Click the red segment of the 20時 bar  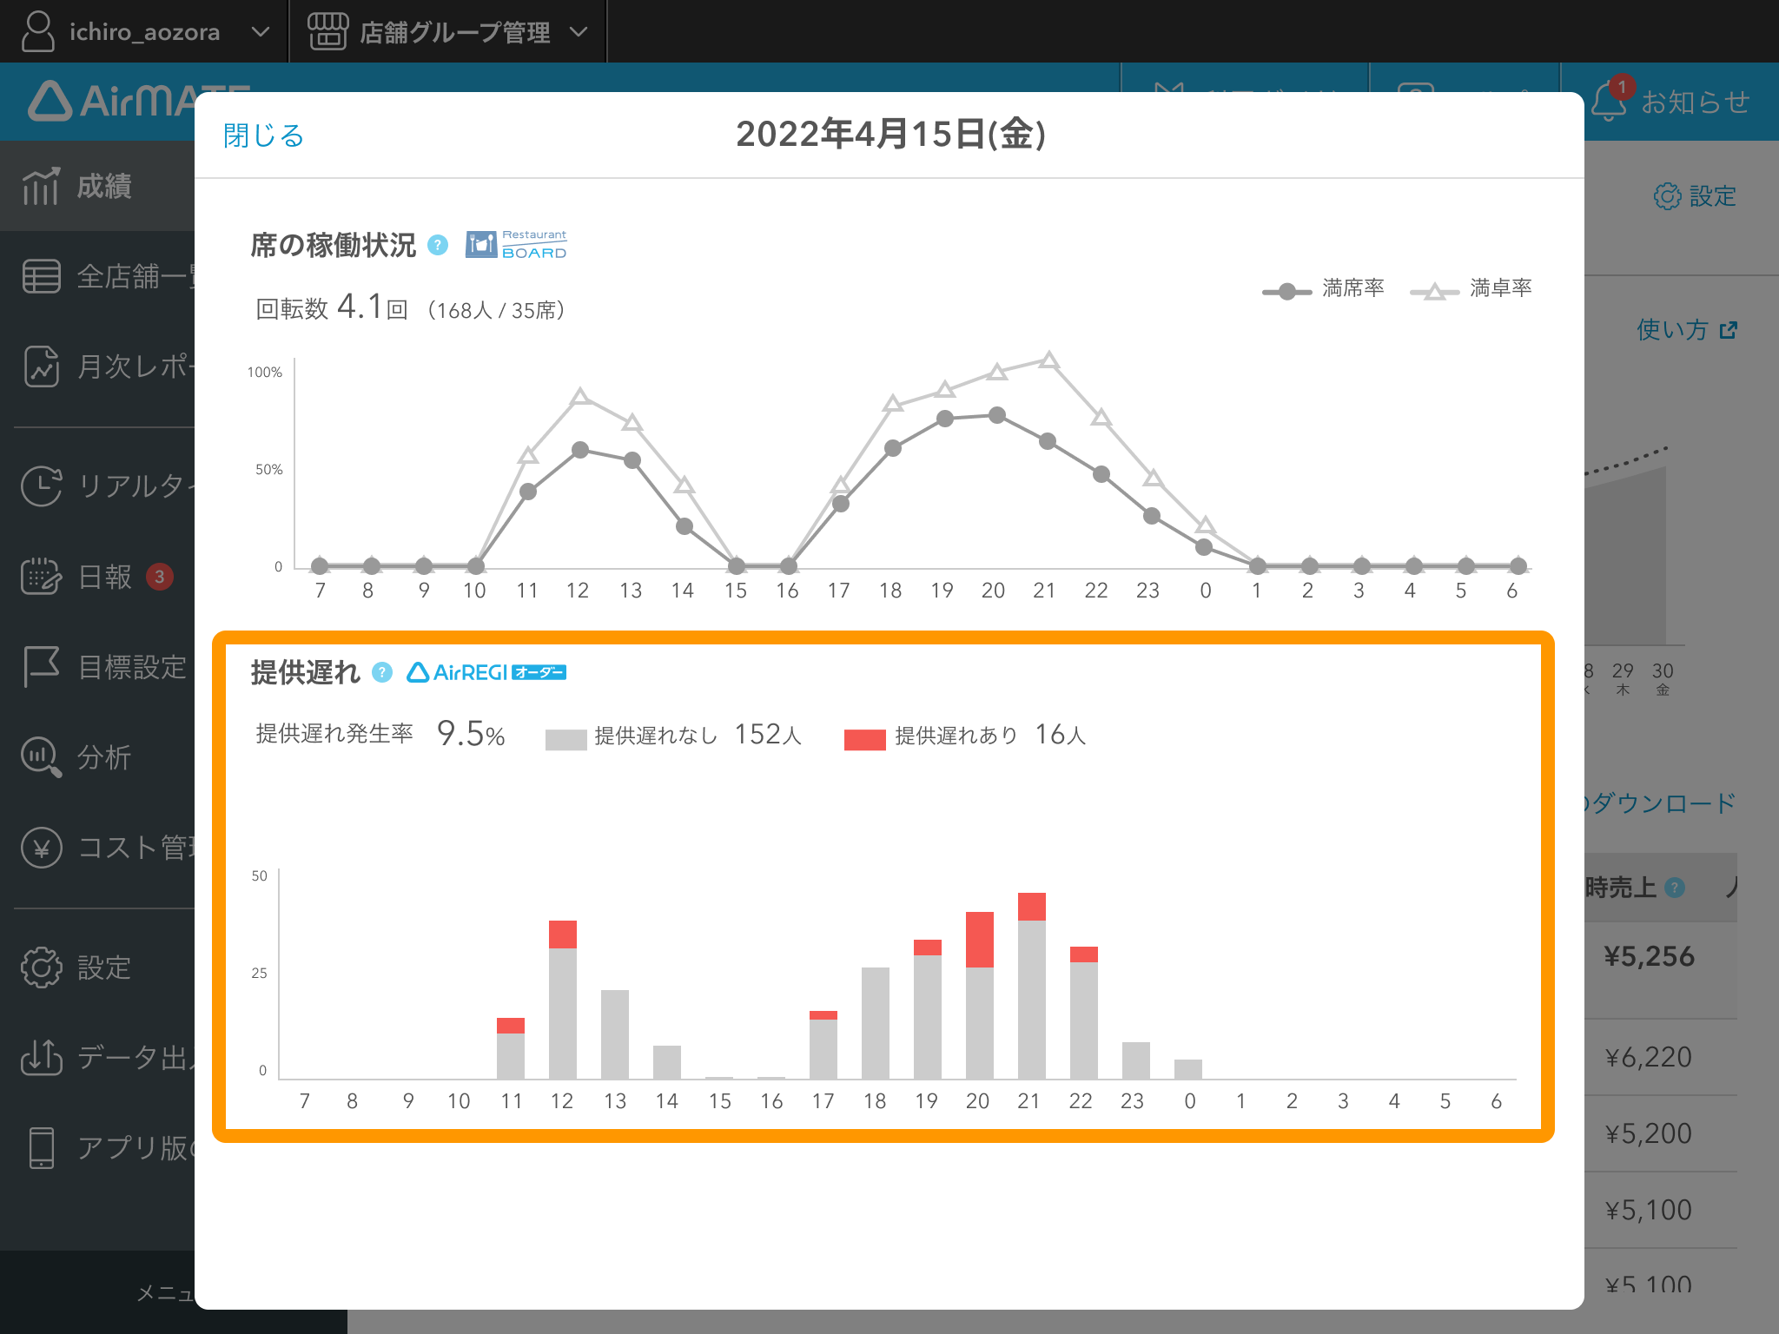click(x=980, y=940)
